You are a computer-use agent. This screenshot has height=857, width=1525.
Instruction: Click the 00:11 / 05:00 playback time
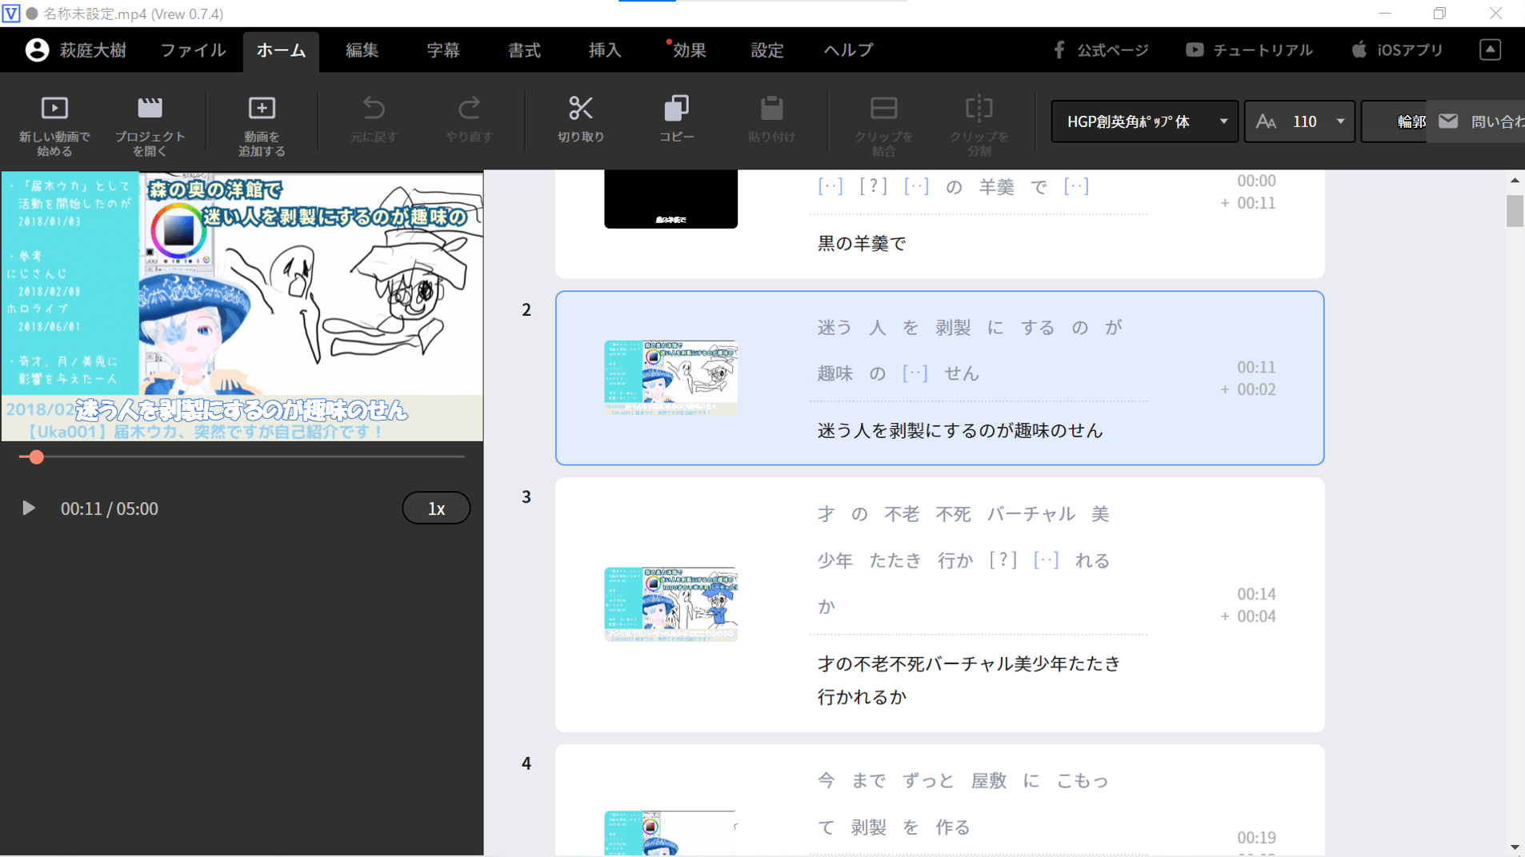coord(110,509)
